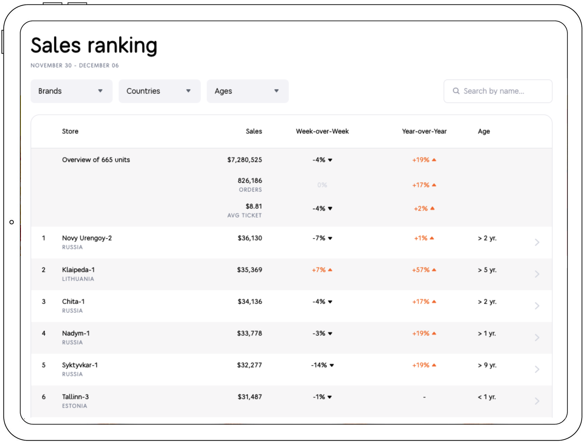
Task: Click the Sales ranking heading
Action: pos(94,46)
